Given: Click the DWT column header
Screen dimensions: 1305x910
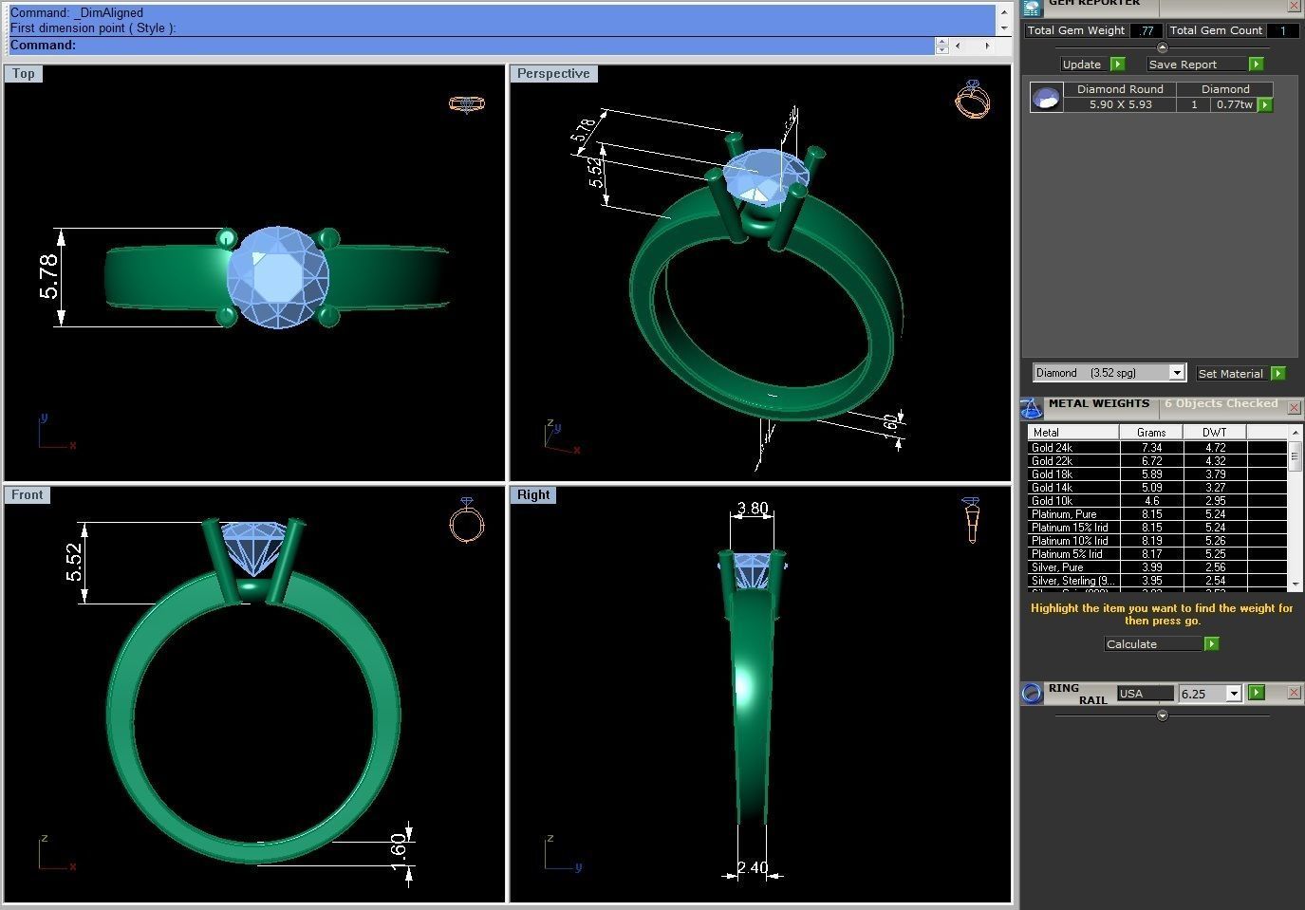Looking at the screenshot, I should pyautogui.click(x=1215, y=432).
